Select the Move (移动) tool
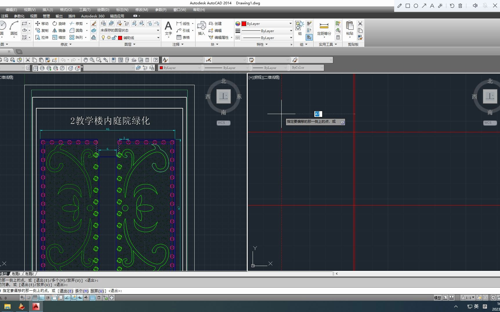This screenshot has height=312, width=500. pyautogui.click(x=42, y=23)
